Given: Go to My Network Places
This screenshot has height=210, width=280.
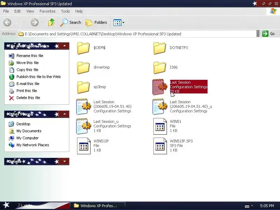Looking at the screenshot, I should 33,145.
